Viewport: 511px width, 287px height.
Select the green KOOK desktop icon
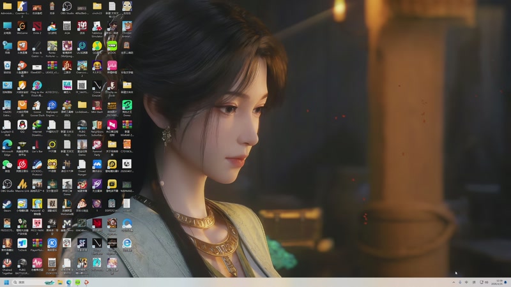[112, 46]
